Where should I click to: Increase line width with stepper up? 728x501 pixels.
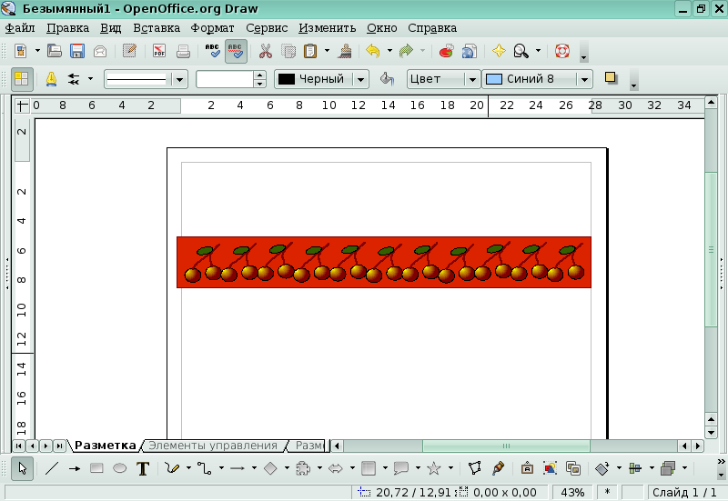click(x=260, y=75)
